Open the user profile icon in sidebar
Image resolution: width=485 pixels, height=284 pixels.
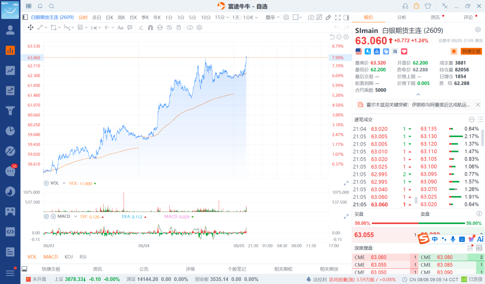click(x=10, y=30)
